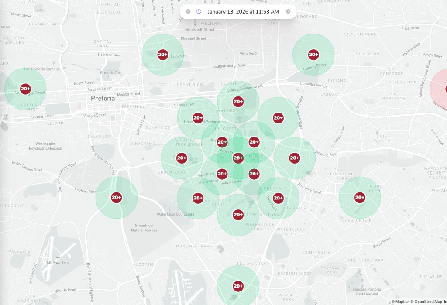Select the 20+ marker near Lys Street
The height and width of the screenshot is (305, 447).
[x=163, y=55]
